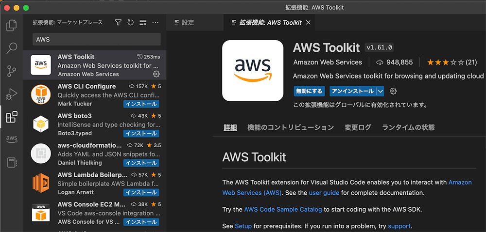This screenshot has height=232, width=486.
Task: Click the AWS Lambda Boilerplate extension icon
Action: (x=41, y=183)
